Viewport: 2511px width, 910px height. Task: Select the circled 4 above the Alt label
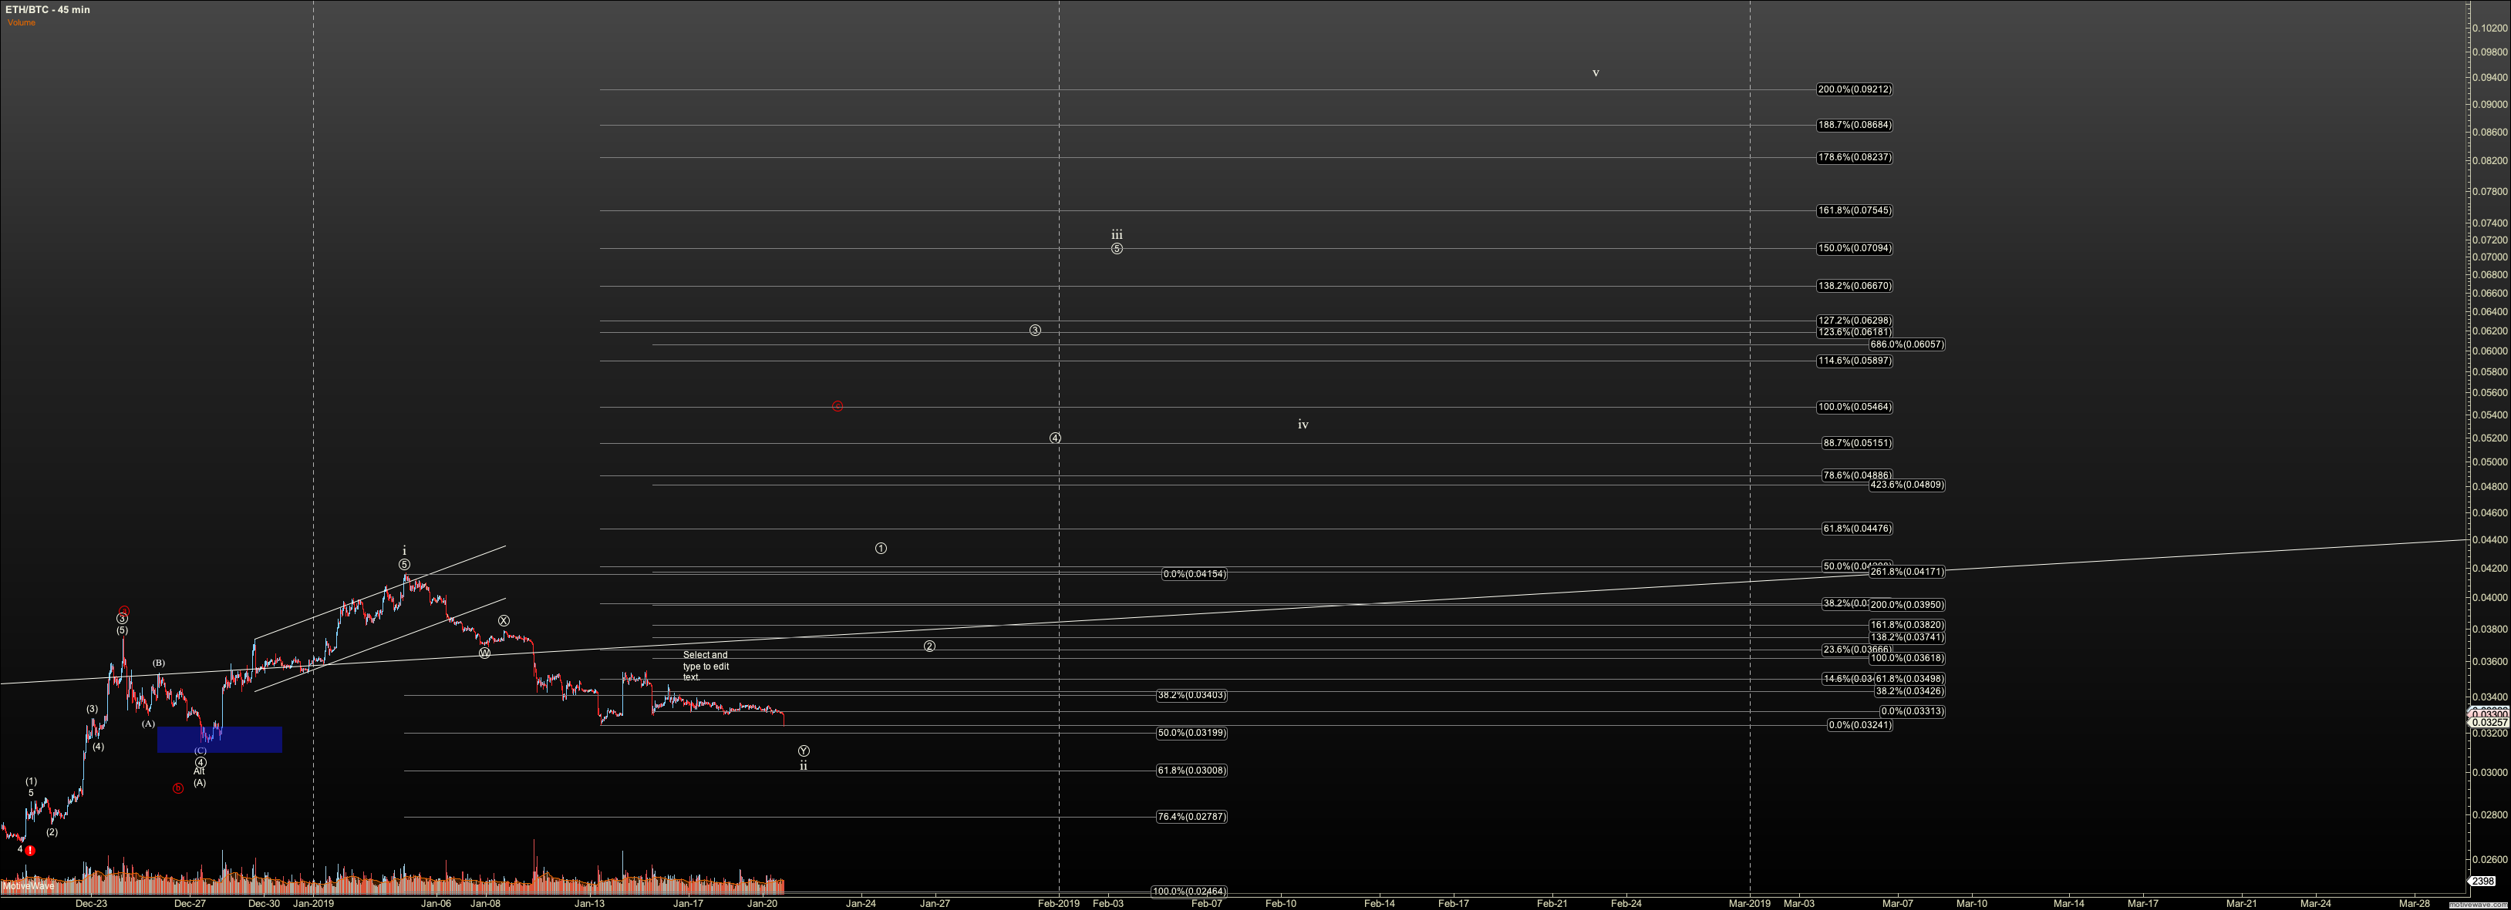click(200, 762)
